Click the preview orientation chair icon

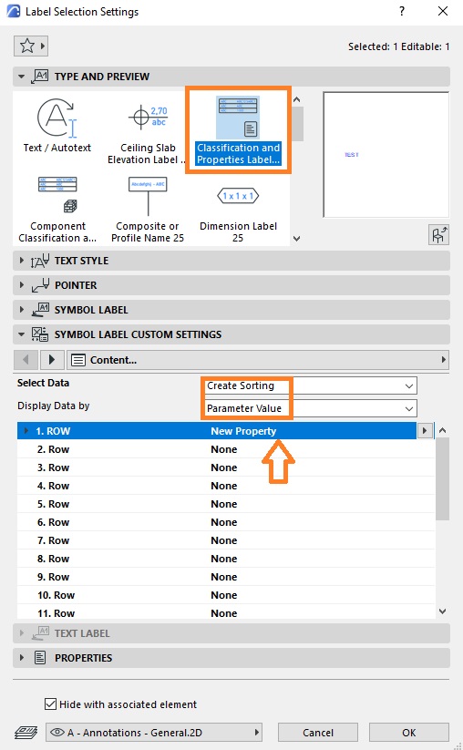438,235
